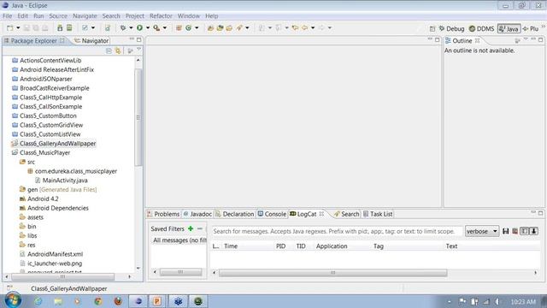Screen dimensions: 547x308
Task: Select AndroidManifest.xml in the tree
Action: (55, 254)
